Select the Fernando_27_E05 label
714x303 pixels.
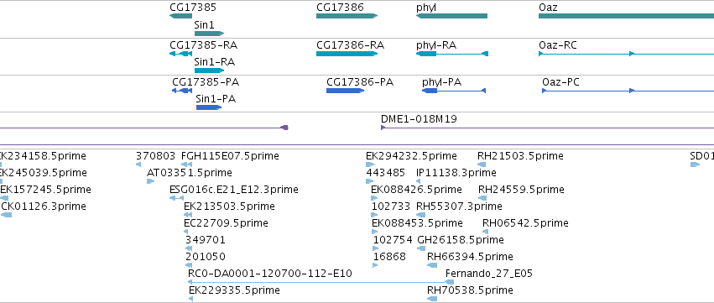489,274
